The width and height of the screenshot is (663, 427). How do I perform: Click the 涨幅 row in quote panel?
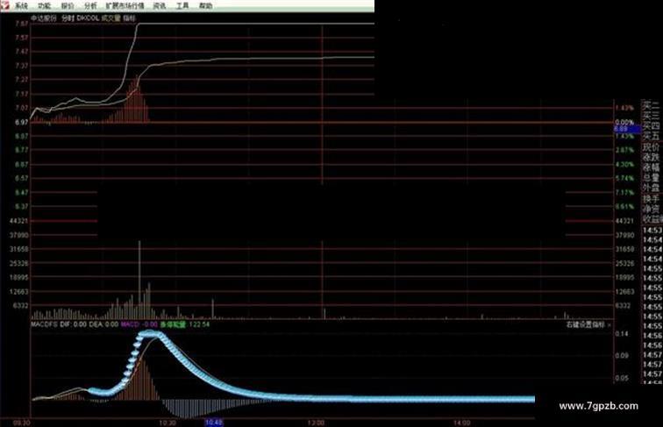pyautogui.click(x=652, y=167)
